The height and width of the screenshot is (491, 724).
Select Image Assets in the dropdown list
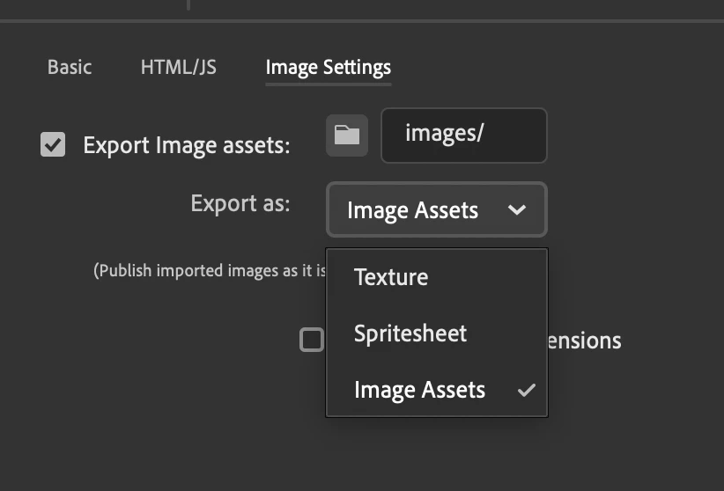click(419, 390)
